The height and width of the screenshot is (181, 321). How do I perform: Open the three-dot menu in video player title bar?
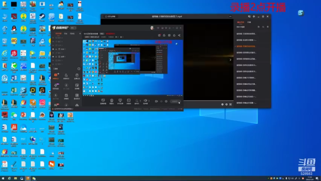point(230,16)
